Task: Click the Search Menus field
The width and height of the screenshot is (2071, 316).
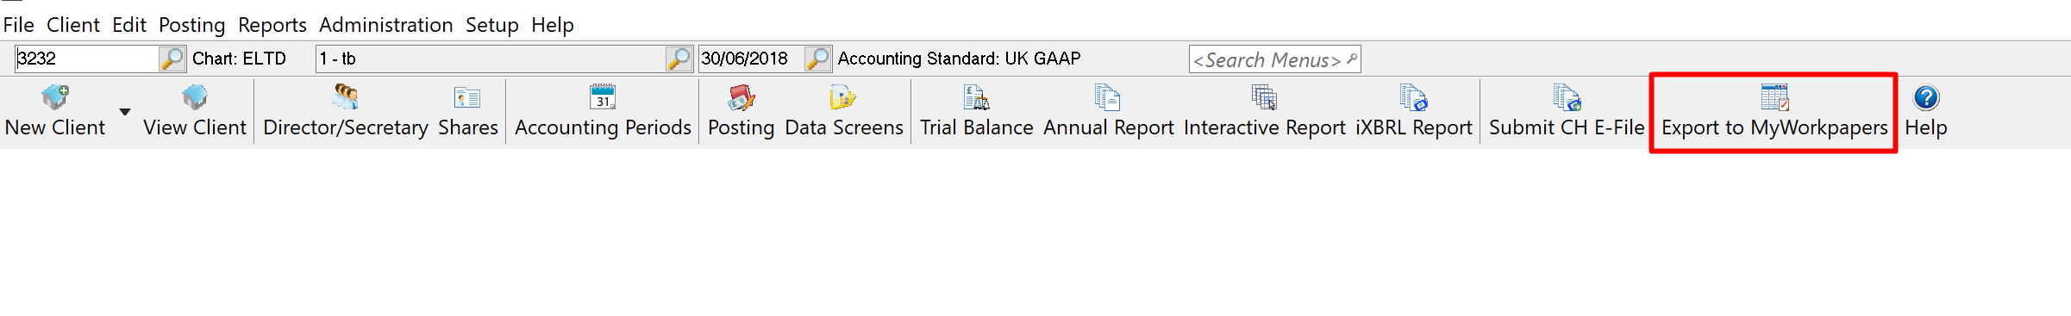Action: click(1274, 59)
